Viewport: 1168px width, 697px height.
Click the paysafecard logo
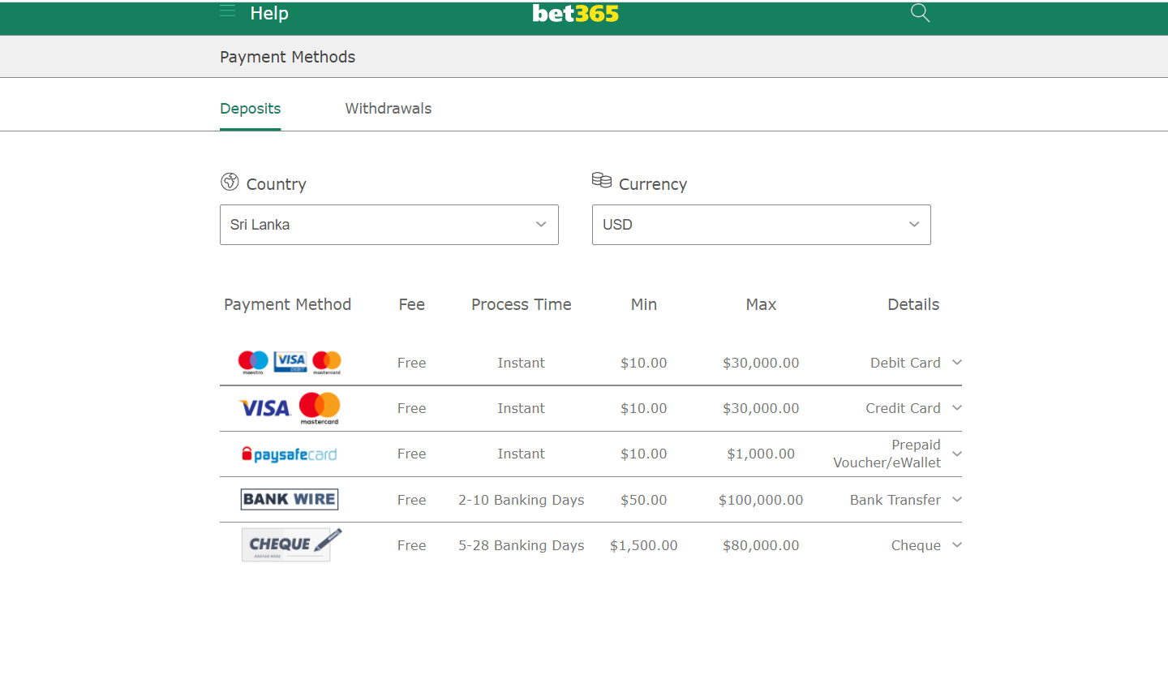click(x=290, y=454)
